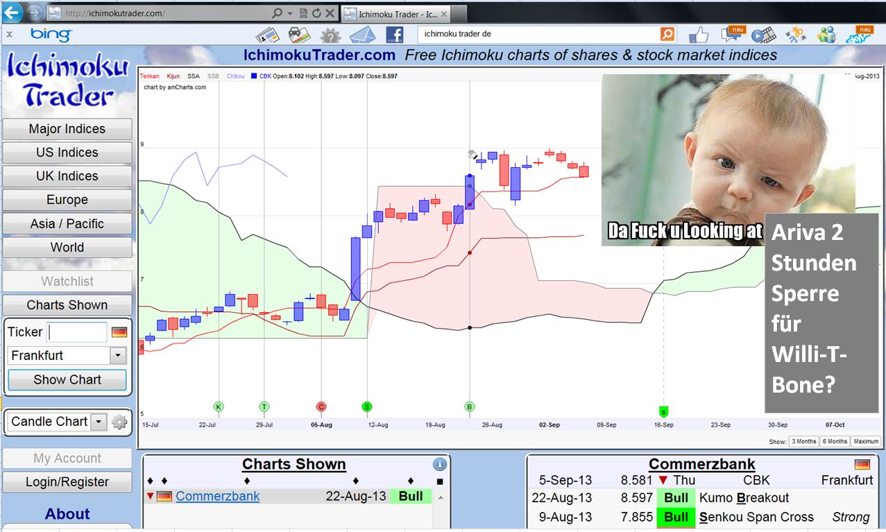The image size is (886, 532).
Task: Open UK Indices menu
Action: [x=67, y=176]
